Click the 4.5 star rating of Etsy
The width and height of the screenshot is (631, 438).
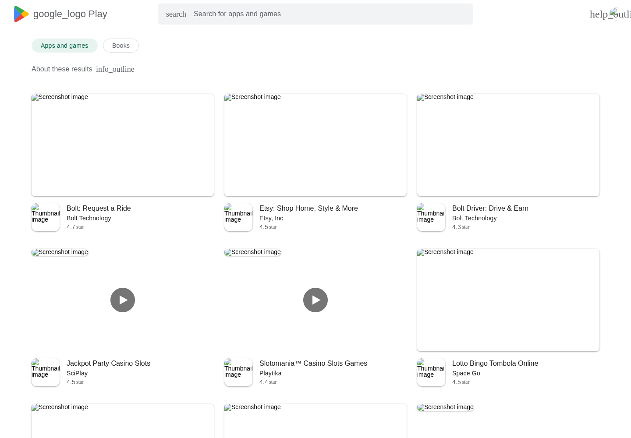pyautogui.click(x=268, y=227)
